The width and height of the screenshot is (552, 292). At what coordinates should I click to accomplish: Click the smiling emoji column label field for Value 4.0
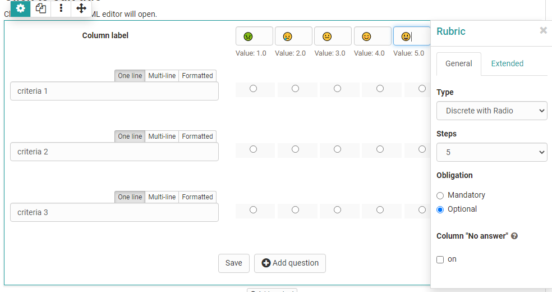[x=372, y=36]
